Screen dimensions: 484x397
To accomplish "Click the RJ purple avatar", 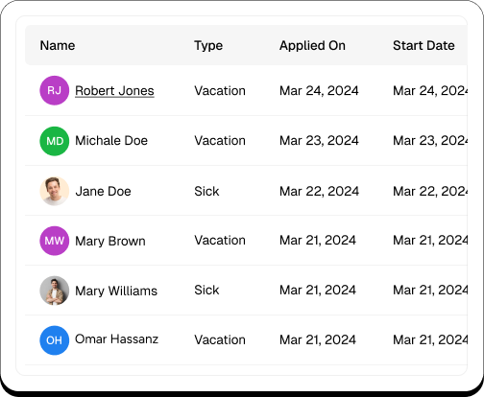I will click(55, 90).
